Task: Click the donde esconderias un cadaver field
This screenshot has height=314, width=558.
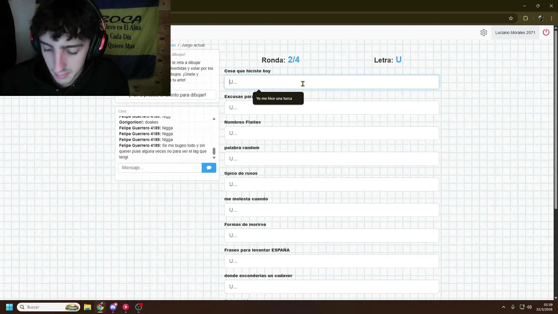Action: click(331, 287)
